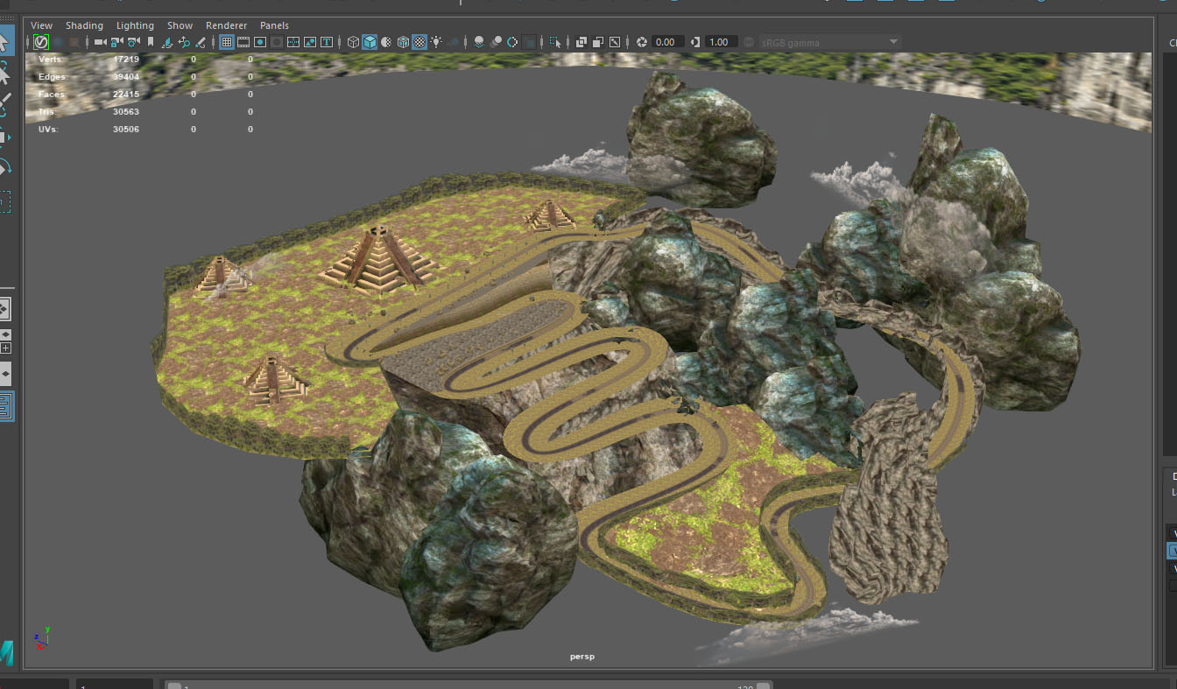Click the Use All Lights bulb icon
This screenshot has width=1177, height=689.
pos(436,42)
